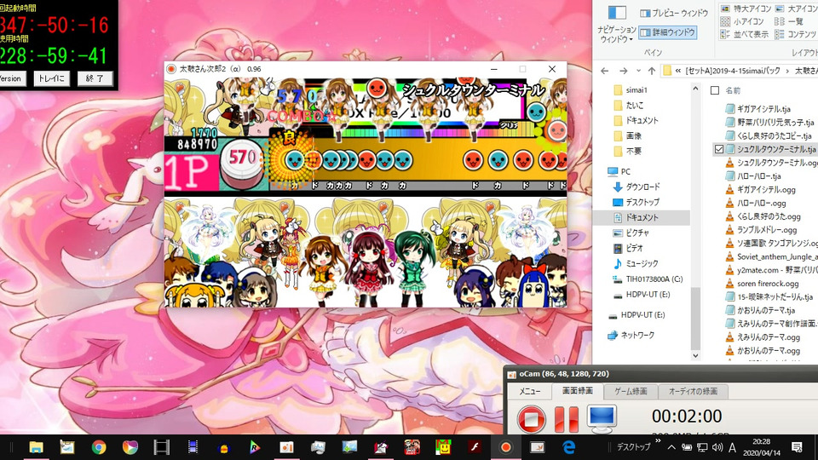
Task: Expand hidden path segments via « chevron
Action: click(x=678, y=71)
